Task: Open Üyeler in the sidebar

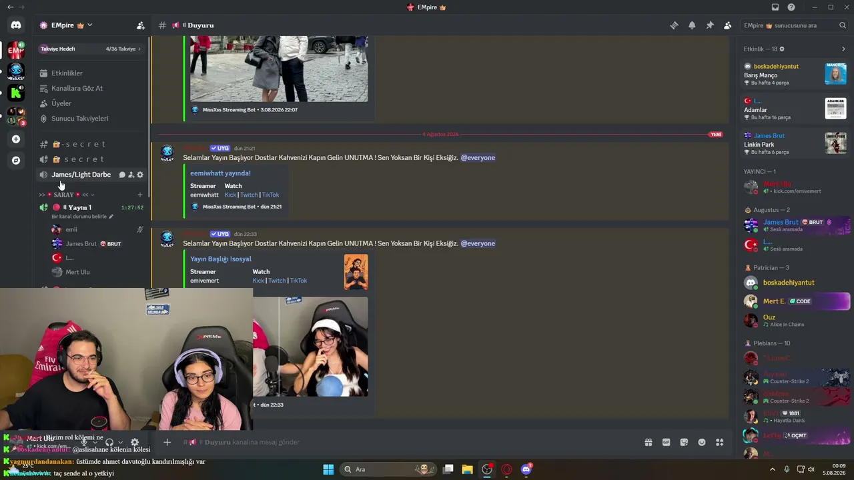Action: [x=92, y=103]
